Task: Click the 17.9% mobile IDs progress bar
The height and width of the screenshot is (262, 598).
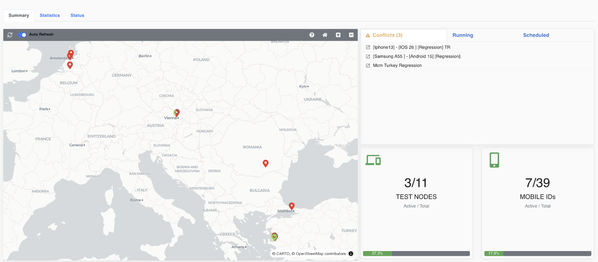Action: click(538, 253)
